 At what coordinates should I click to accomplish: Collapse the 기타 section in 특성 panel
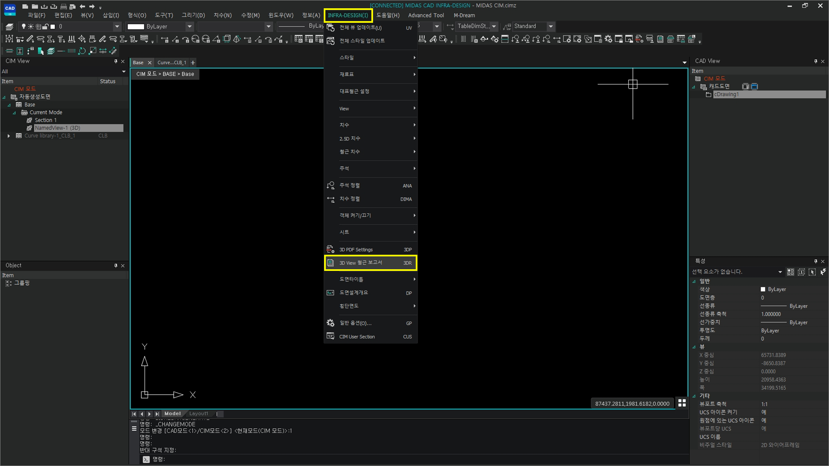[x=694, y=396]
